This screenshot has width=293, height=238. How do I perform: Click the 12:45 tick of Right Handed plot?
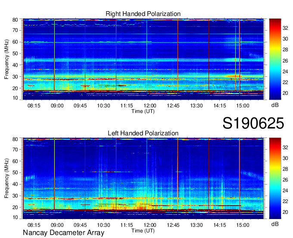(173, 106)
